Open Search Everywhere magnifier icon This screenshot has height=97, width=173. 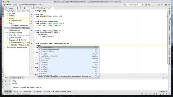[169, 5]
